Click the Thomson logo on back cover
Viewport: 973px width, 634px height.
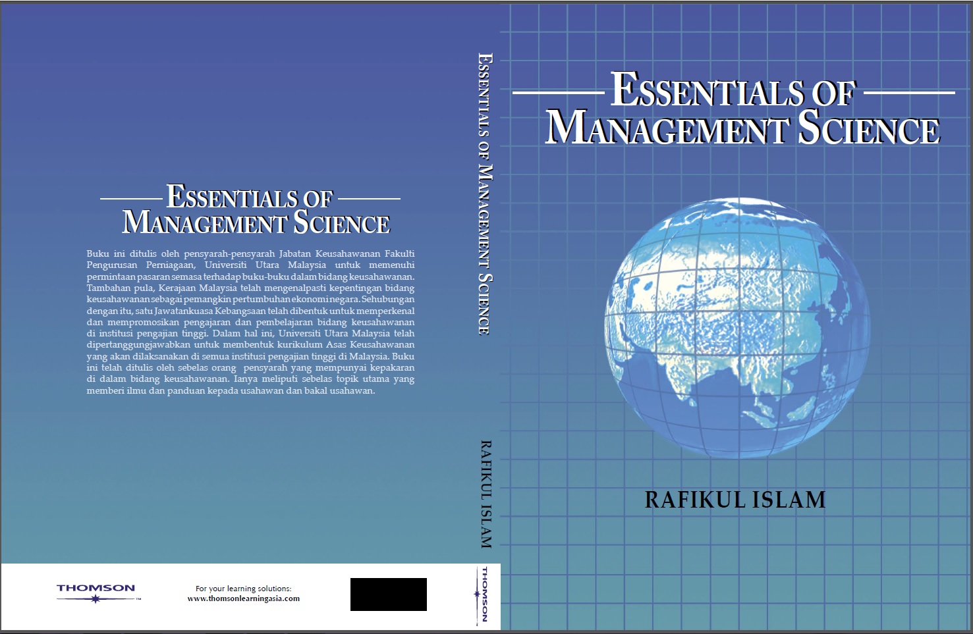point(96,588)
